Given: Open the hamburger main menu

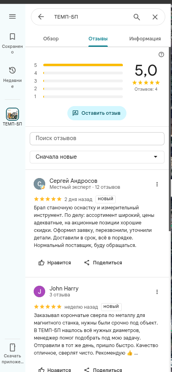Looking at the screenshot, I should click(x=12, y=16).
